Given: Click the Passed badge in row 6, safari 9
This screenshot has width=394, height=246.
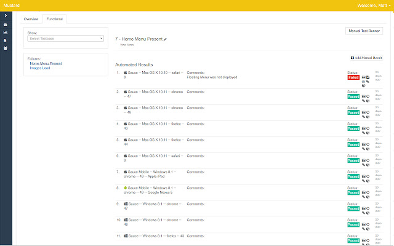Looking at the screenshot, I should click(x=353, y=161).
